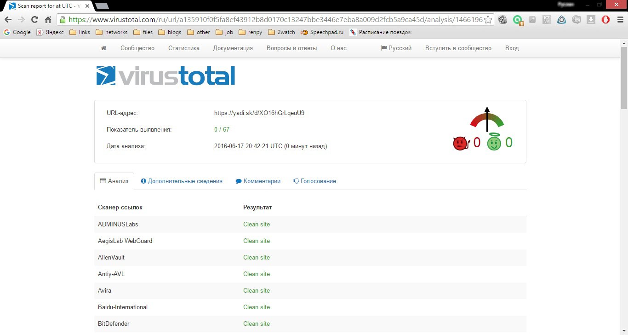This screenshot has height=335, width=628.
Task: Open the renpy bookmarks folder
Action: pos(250,32)
